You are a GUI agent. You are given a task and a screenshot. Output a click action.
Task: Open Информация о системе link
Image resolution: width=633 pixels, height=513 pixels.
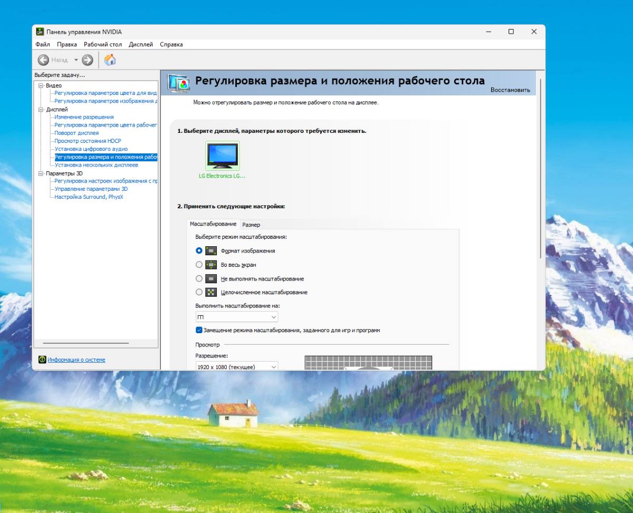click(x=76, y=360)
